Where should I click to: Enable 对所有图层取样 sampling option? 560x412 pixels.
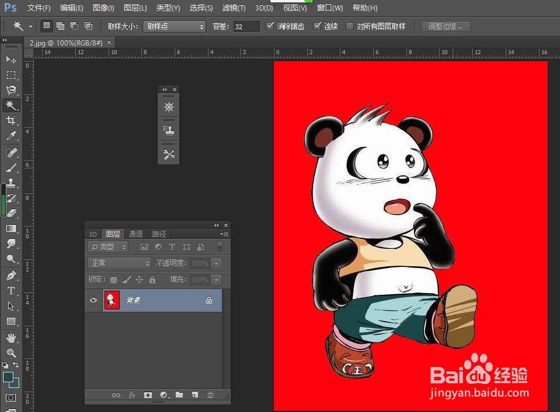click(349, 26)
